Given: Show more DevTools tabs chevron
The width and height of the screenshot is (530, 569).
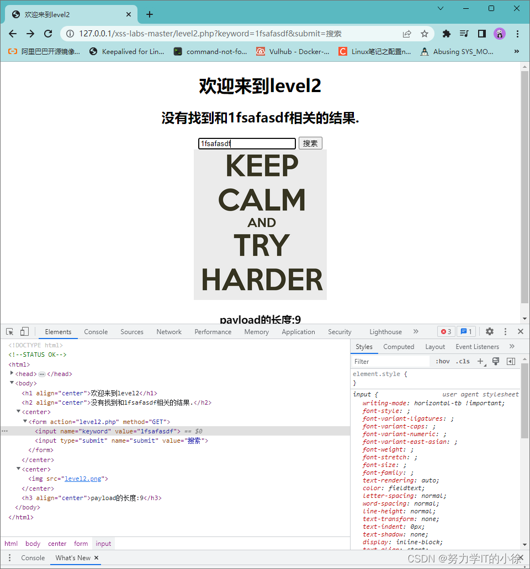Looking at the screenshot, I should 416,331.
